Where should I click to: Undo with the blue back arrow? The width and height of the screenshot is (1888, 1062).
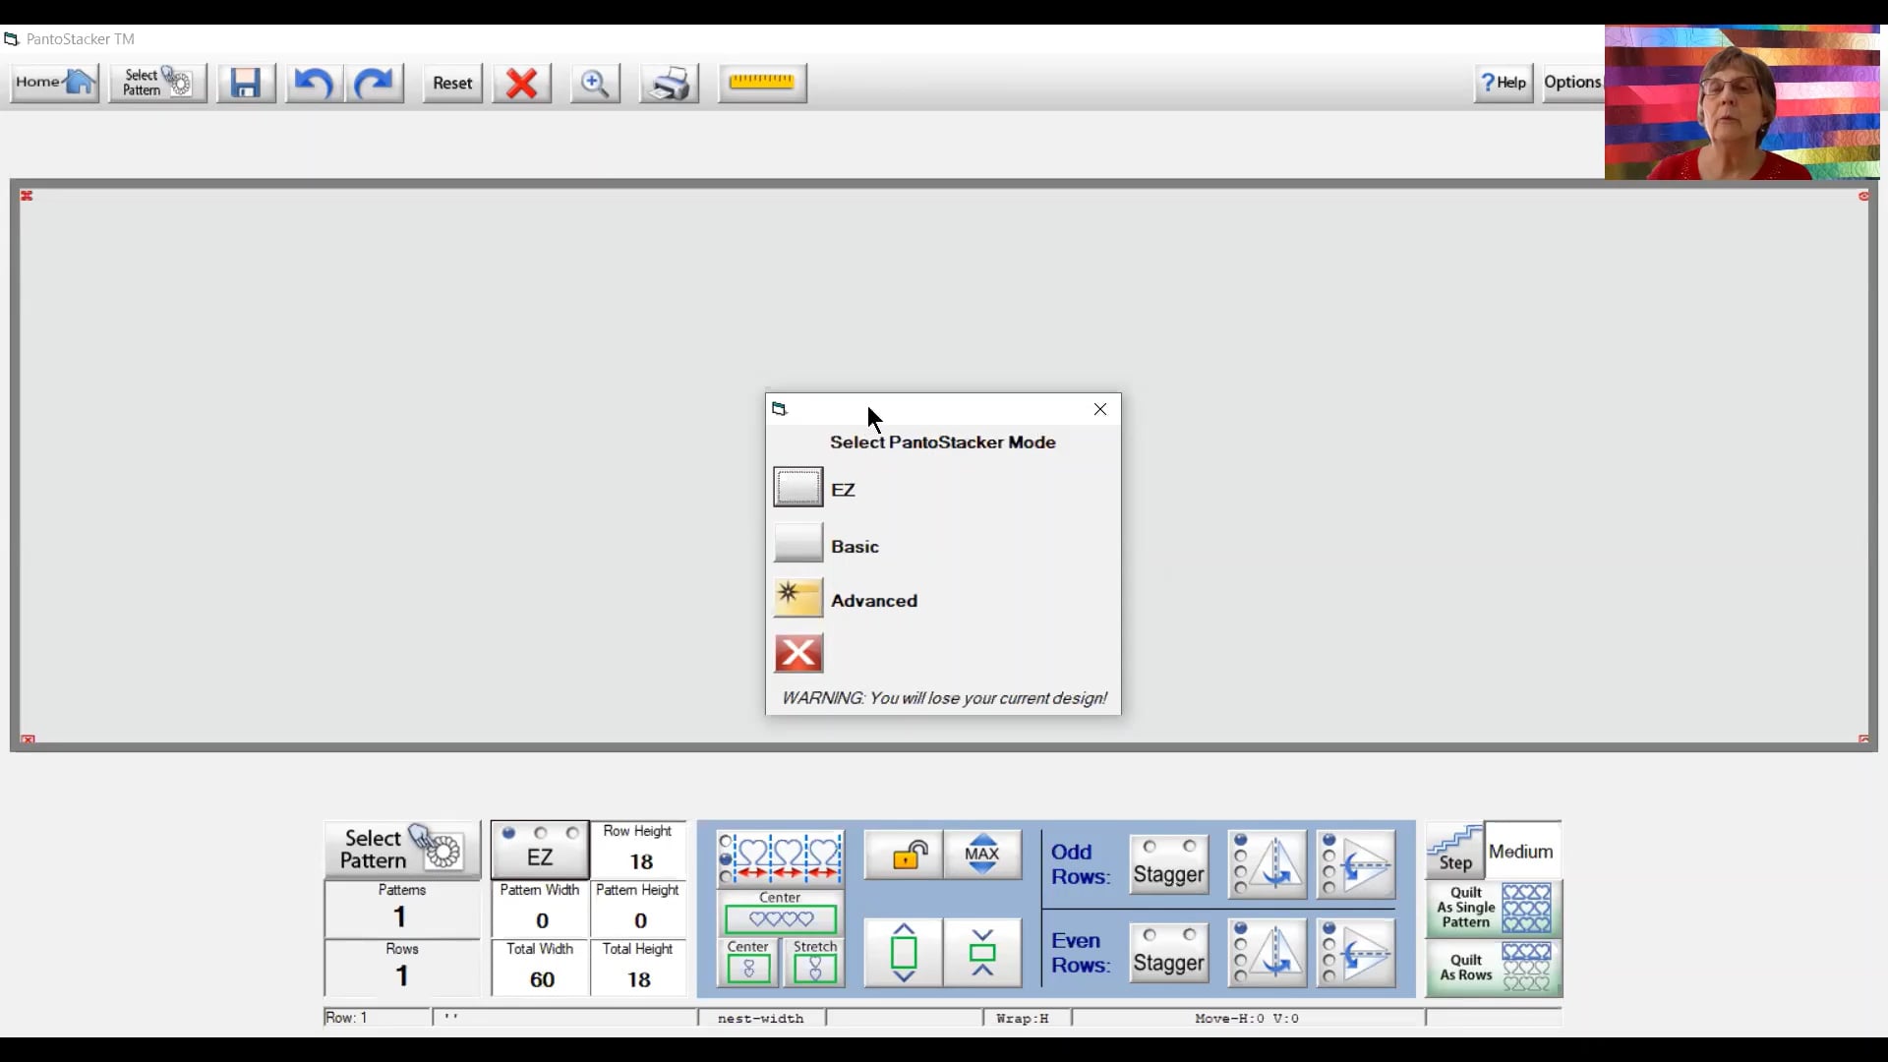pyautogui.click(x=314, y=83)
